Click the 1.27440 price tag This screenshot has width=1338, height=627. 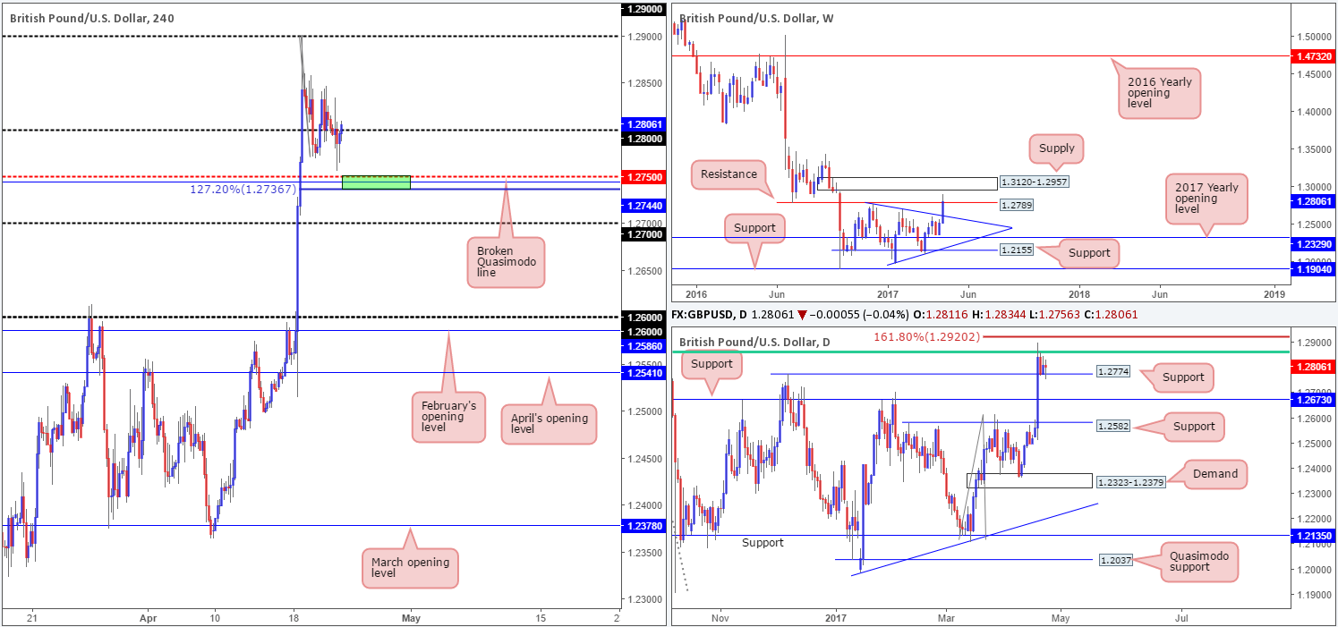(x=643, y=206)
